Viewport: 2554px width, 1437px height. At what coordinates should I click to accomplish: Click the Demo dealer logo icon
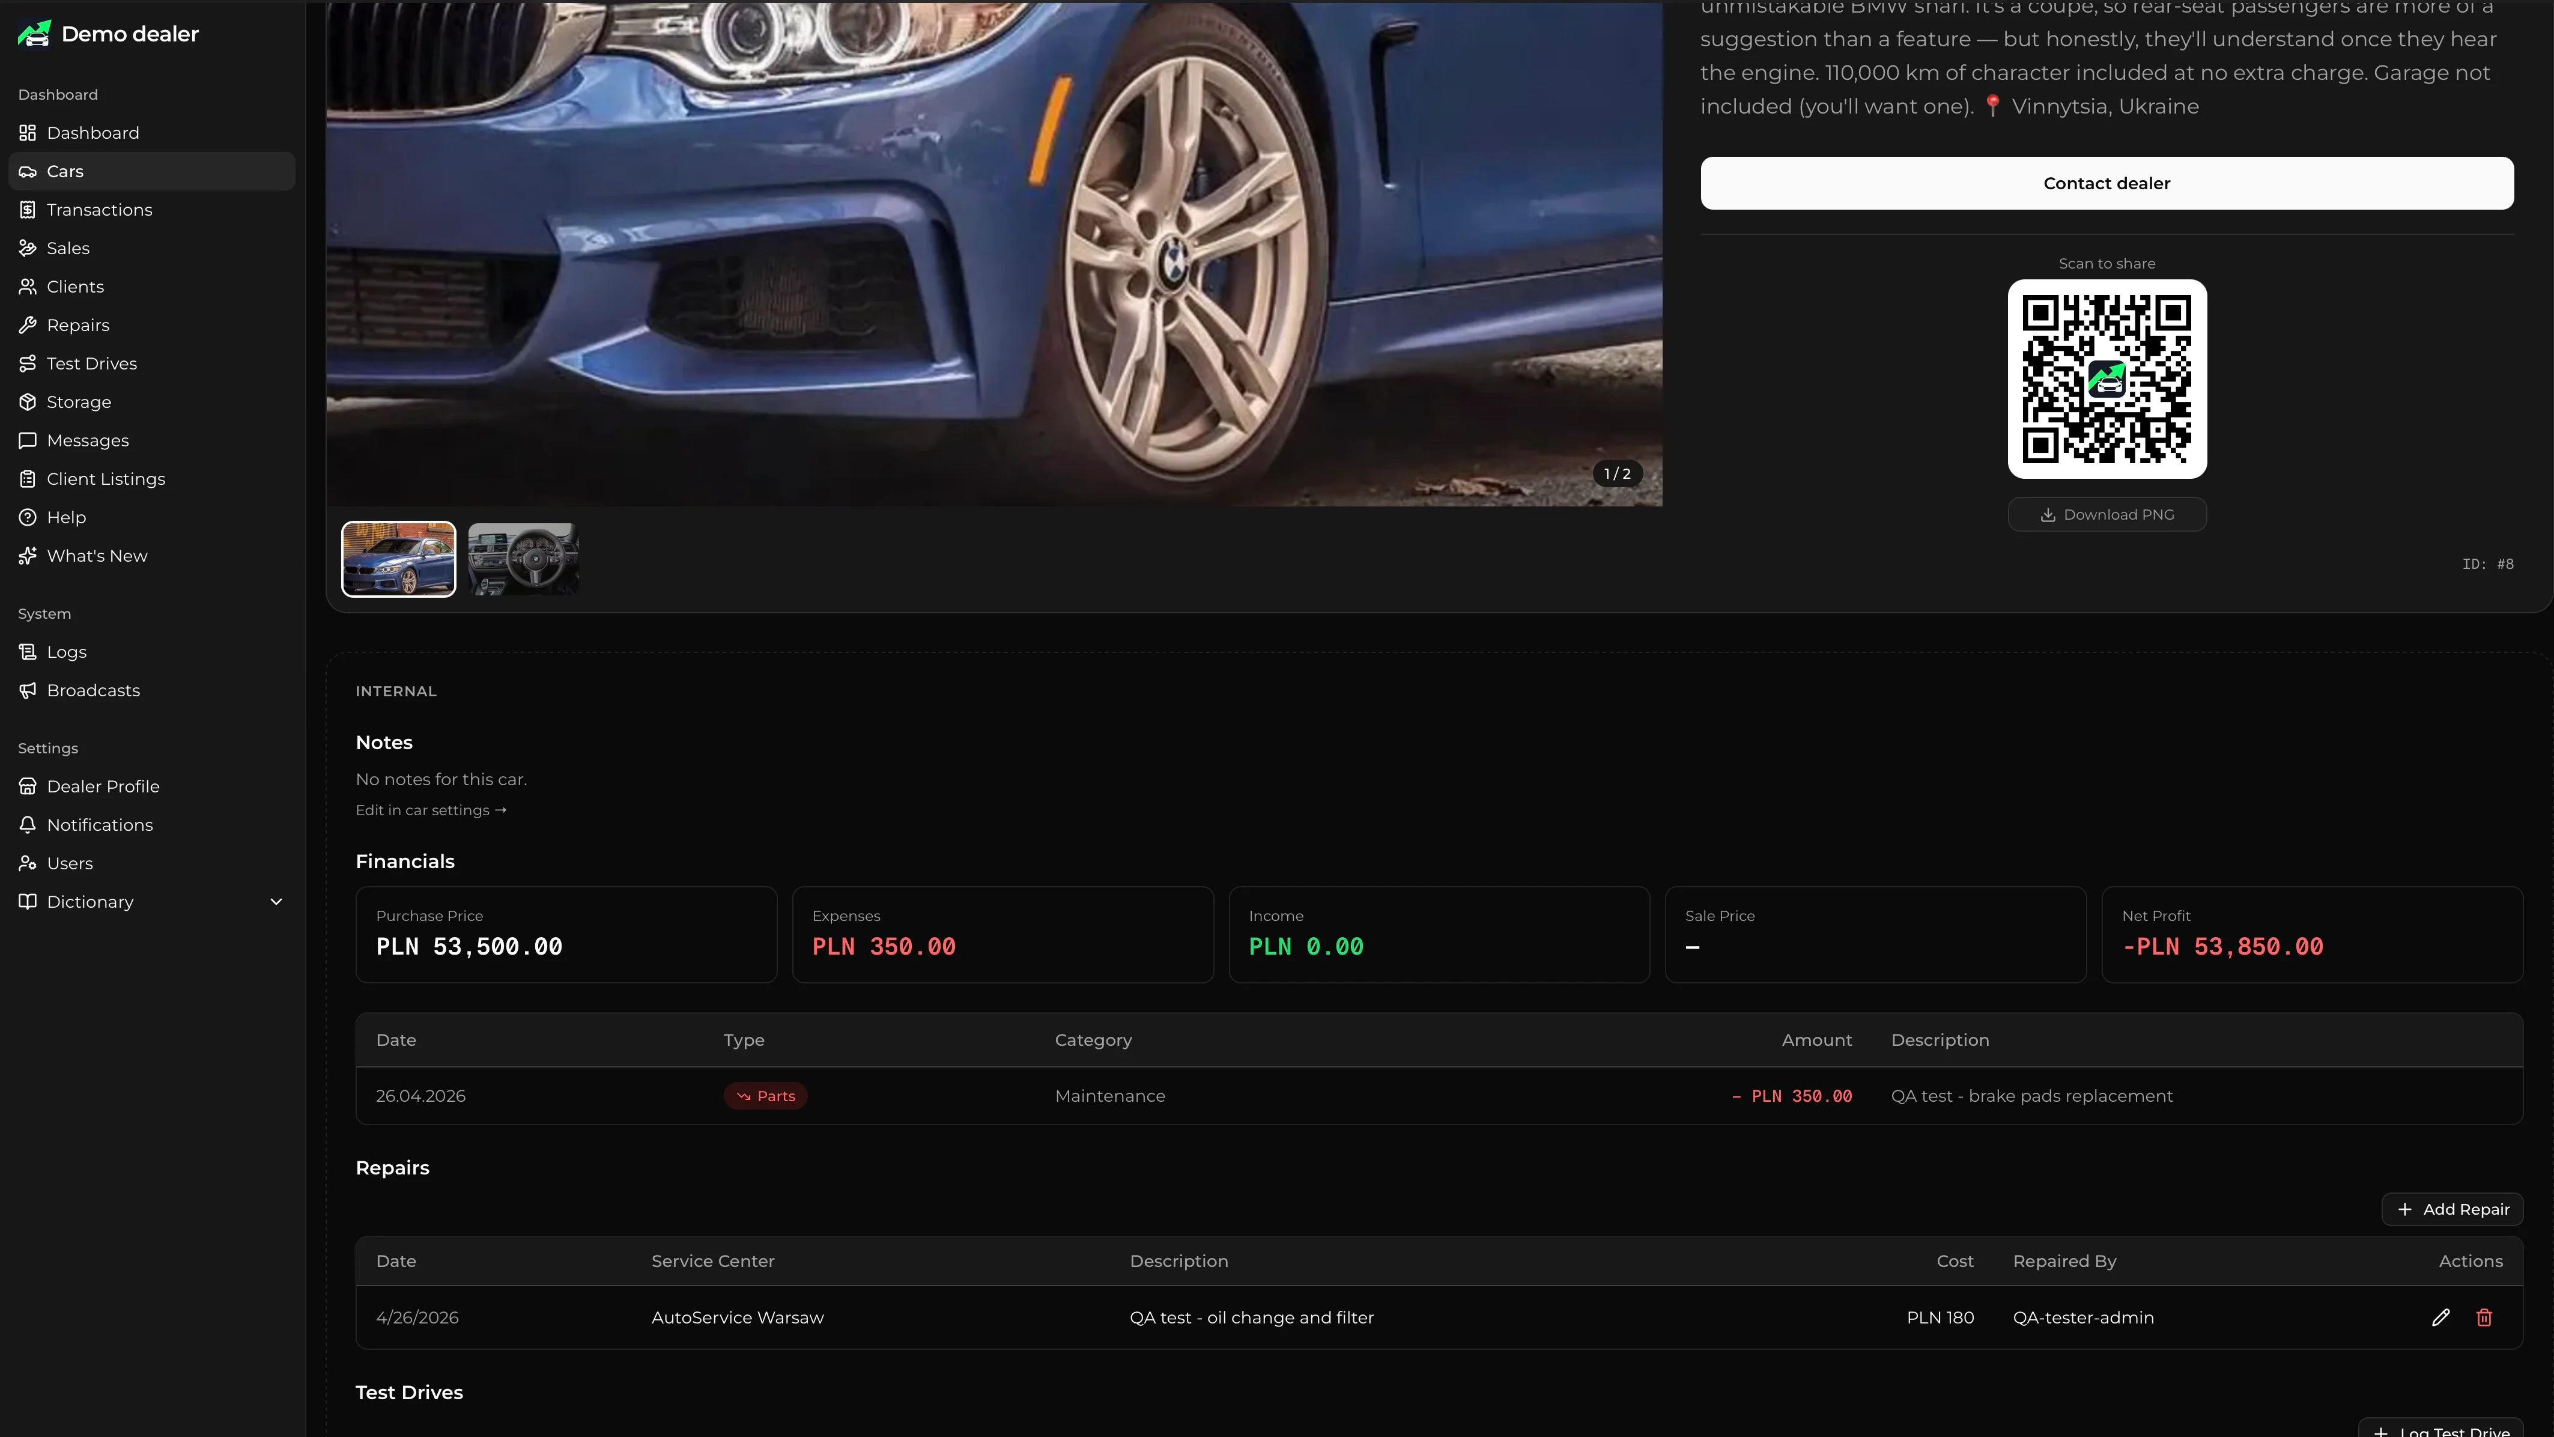point(34,34)
